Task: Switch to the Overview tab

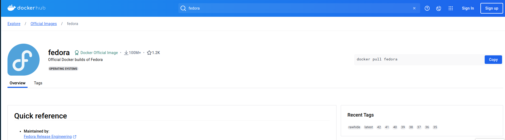Action: pos(17,83)
